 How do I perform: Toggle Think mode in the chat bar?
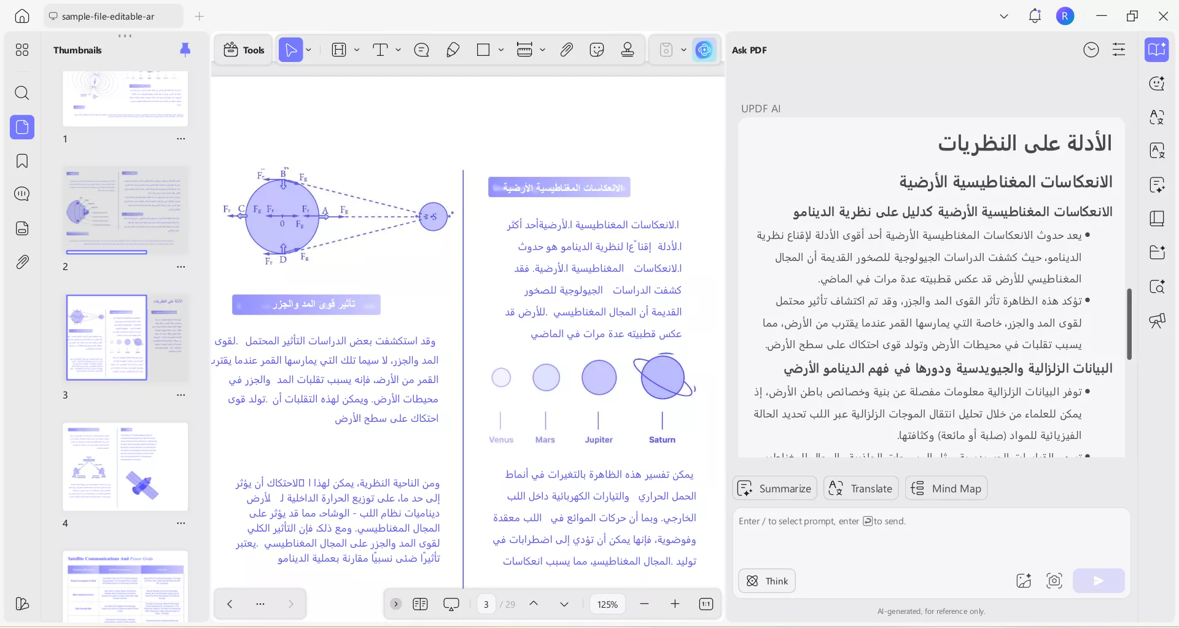click(766, 581)
